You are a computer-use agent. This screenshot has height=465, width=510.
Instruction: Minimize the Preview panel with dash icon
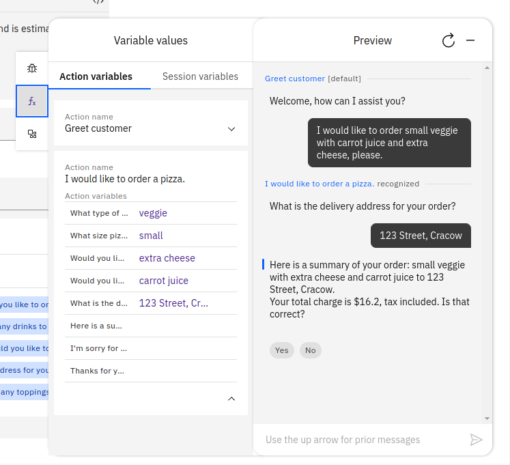click(470, 41)
